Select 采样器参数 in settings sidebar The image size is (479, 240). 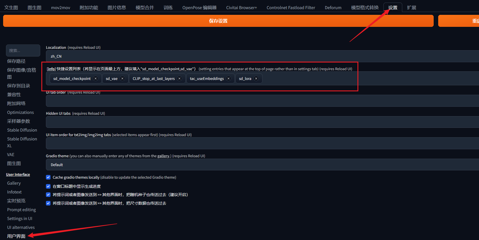[19, 121]
